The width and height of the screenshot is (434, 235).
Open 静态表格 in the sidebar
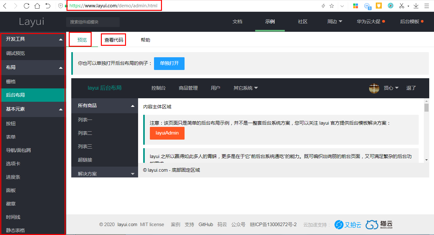pyautogui.click(x=33, y=230)
